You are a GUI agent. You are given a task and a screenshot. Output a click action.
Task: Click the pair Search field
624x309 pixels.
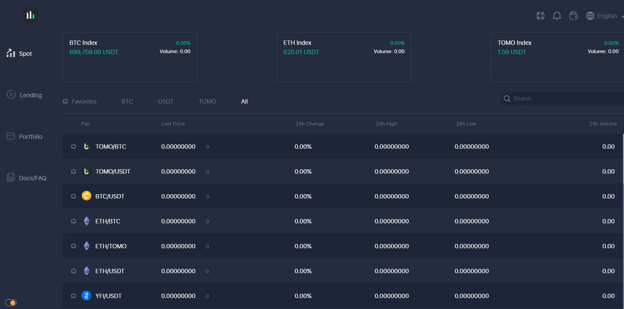click(563, 99)
